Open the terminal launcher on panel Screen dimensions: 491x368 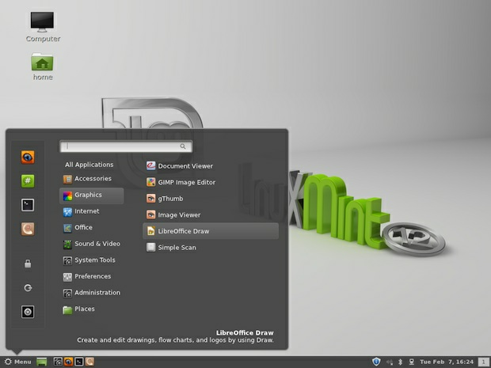(x=79, y=362)
